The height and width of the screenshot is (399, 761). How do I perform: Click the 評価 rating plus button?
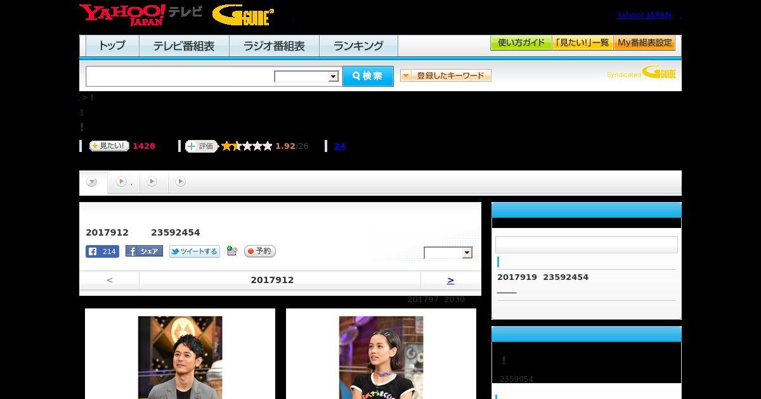point(202,146)
